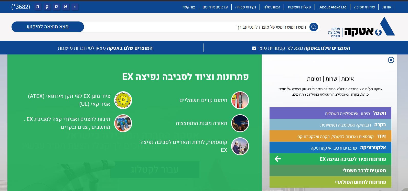This screenshot has width=408, height=191.
Task: Open products by represented companies menu
Action: pyautogui.click(x=105, y=48)
